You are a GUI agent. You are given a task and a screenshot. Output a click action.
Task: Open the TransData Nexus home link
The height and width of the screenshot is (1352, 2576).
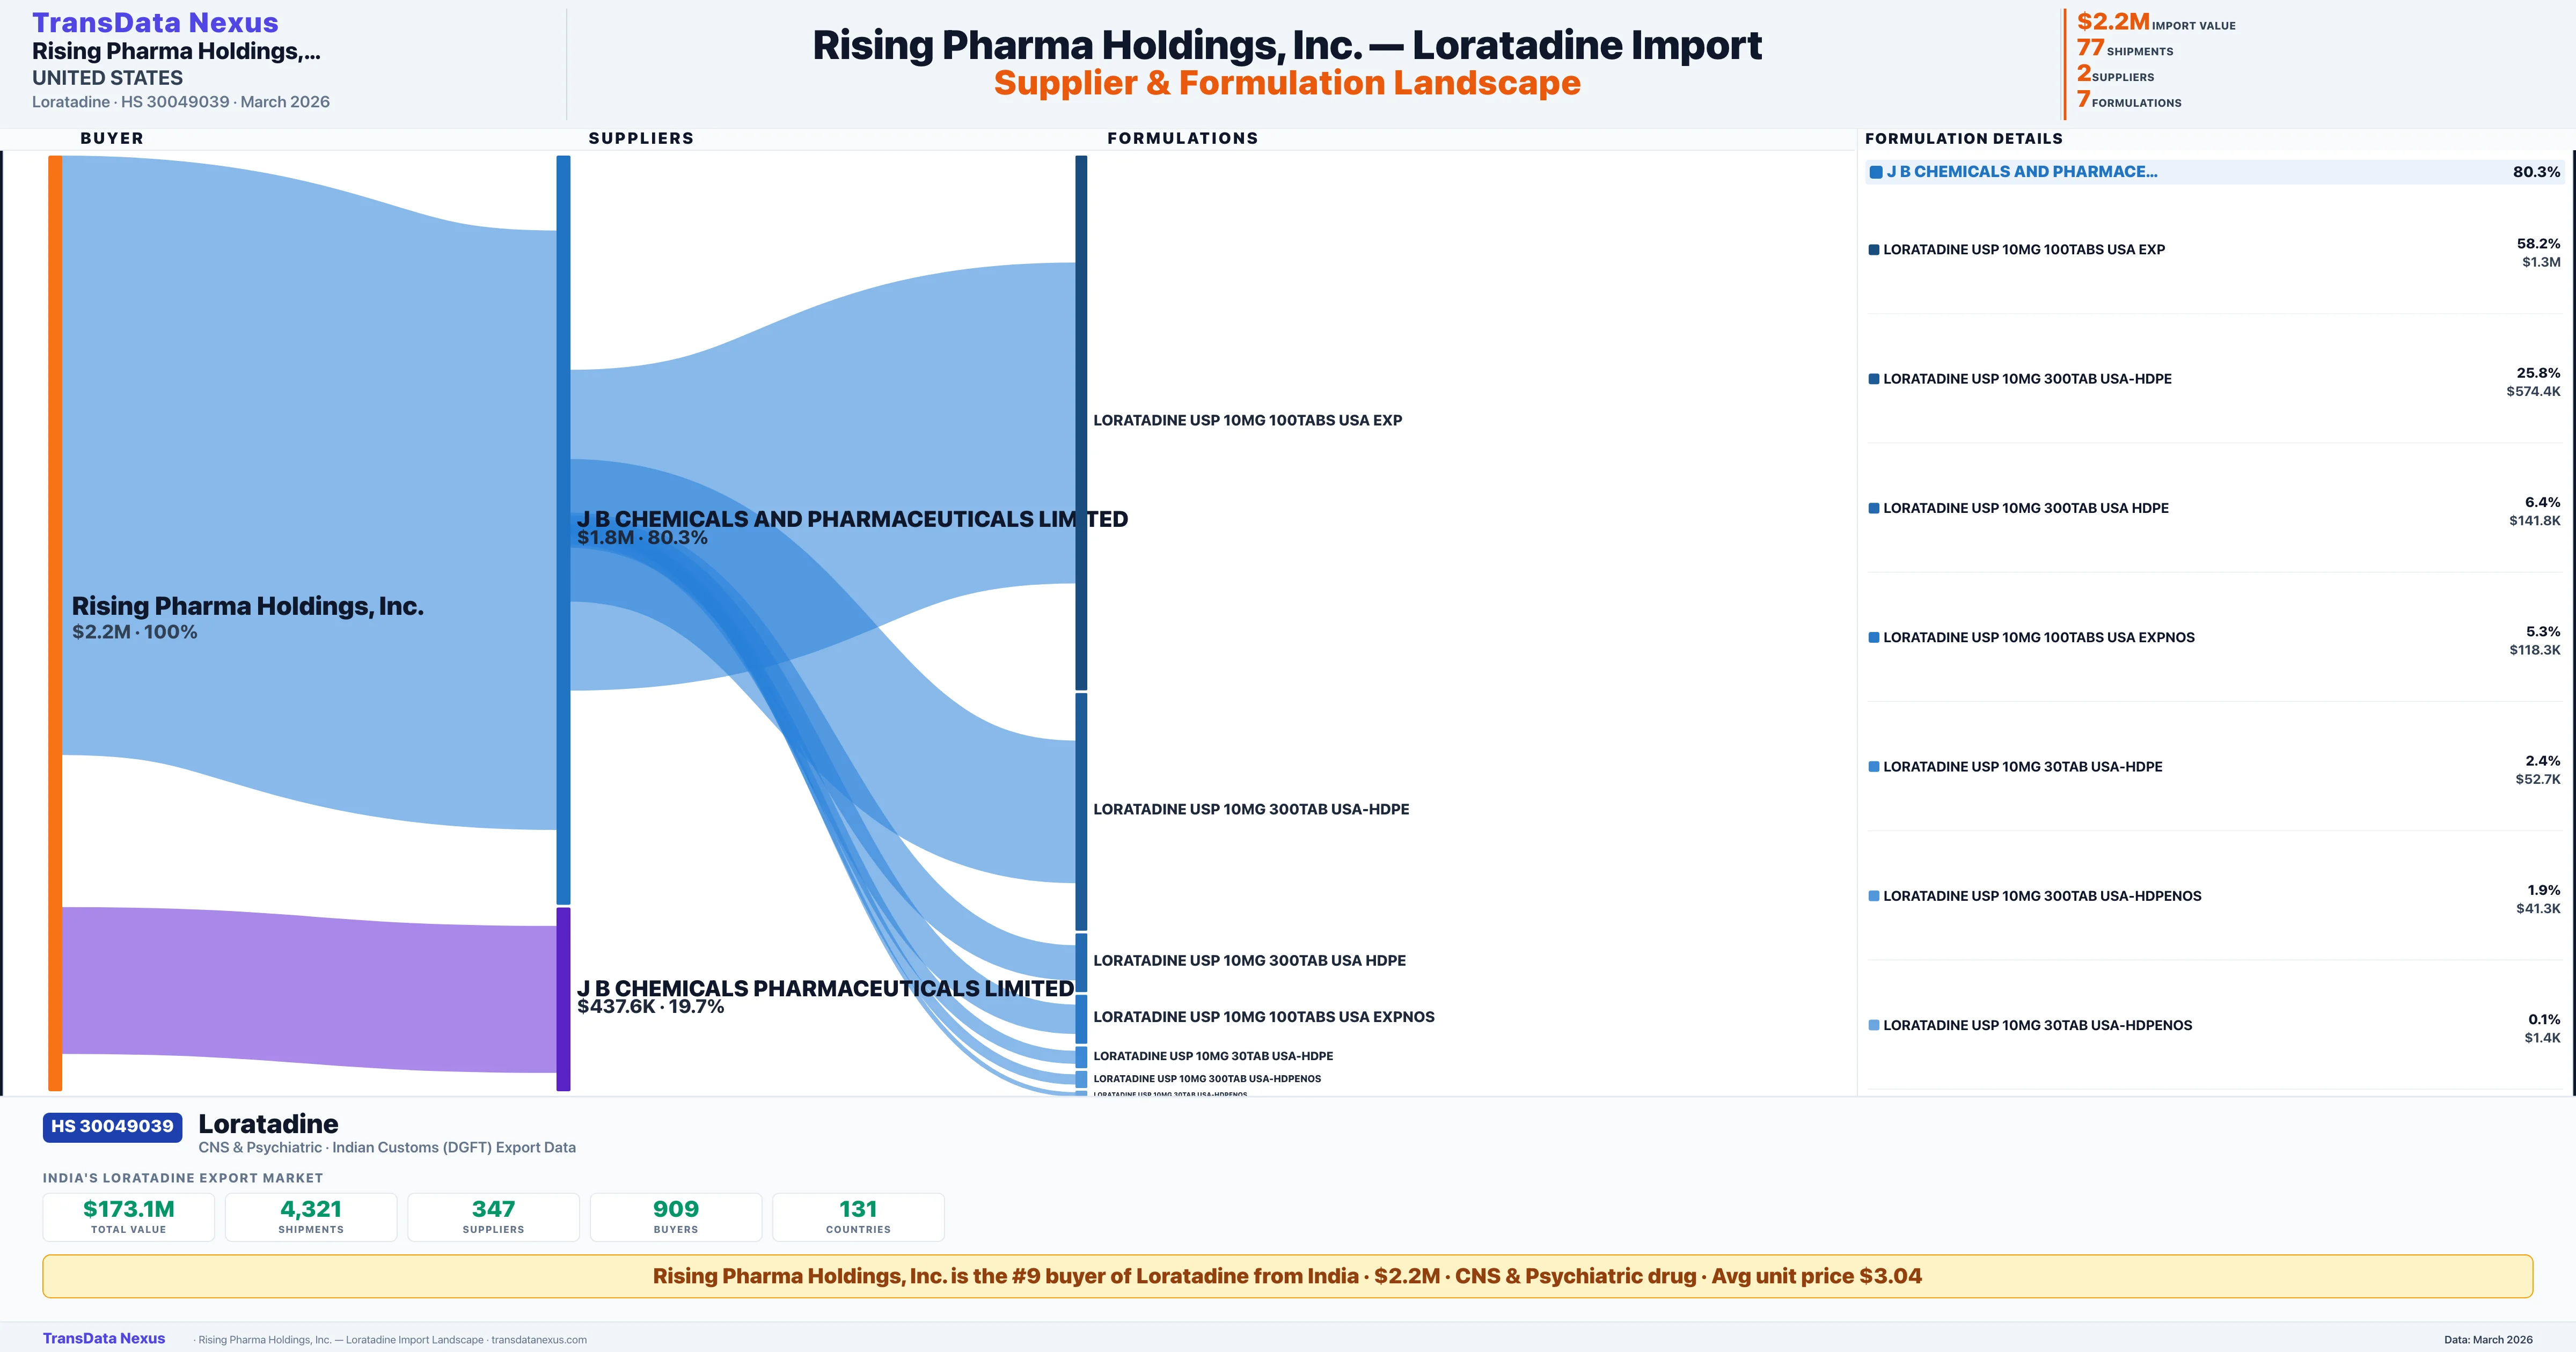(155, 21)
